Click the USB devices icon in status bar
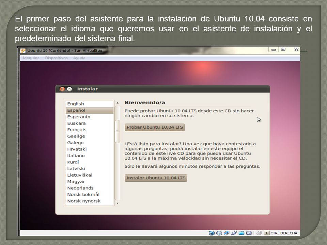Image resolution: width=327 pixels, height=245 pixels. click(x=234, y=233)
